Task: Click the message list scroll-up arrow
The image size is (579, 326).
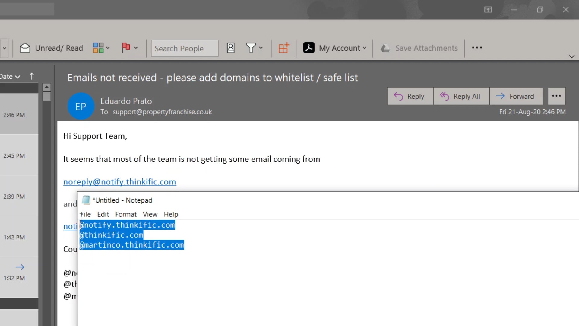Action: (46, 87)
